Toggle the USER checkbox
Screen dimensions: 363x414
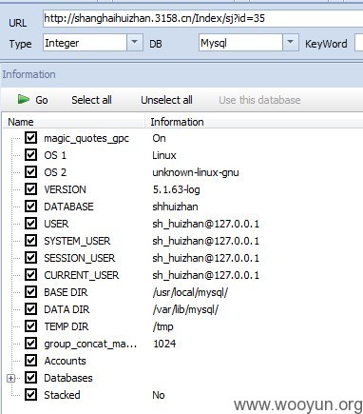pos(30,224)
